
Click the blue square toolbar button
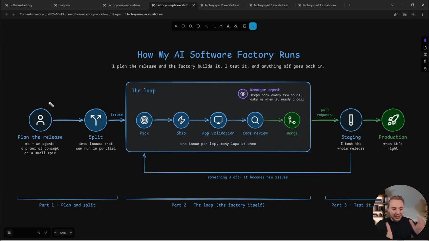coord(253,26)
